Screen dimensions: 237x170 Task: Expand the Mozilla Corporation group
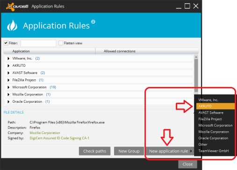[8, 94]
